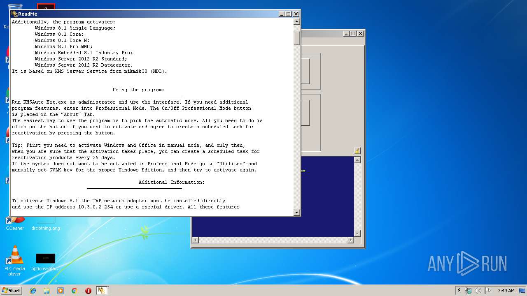Screen dimensions: 527x296
Task: Click KMSAuto console vertical scrollbar track
Action: [x=357, y=197]
